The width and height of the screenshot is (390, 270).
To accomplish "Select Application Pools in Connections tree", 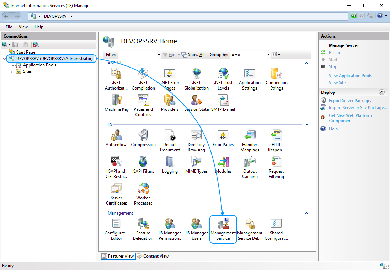I will tap(39, 65).
